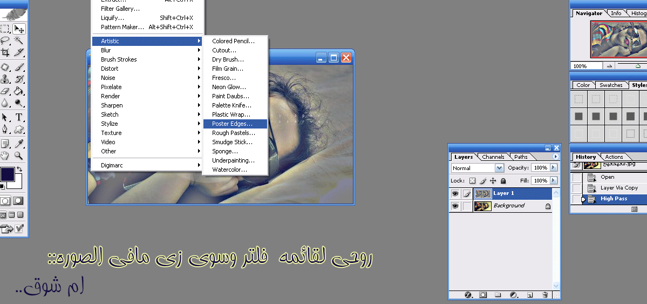The height and width of the screenshot is (304, 647).
Task: Hide the Background layer eye
Action: (x=455, y=206)
